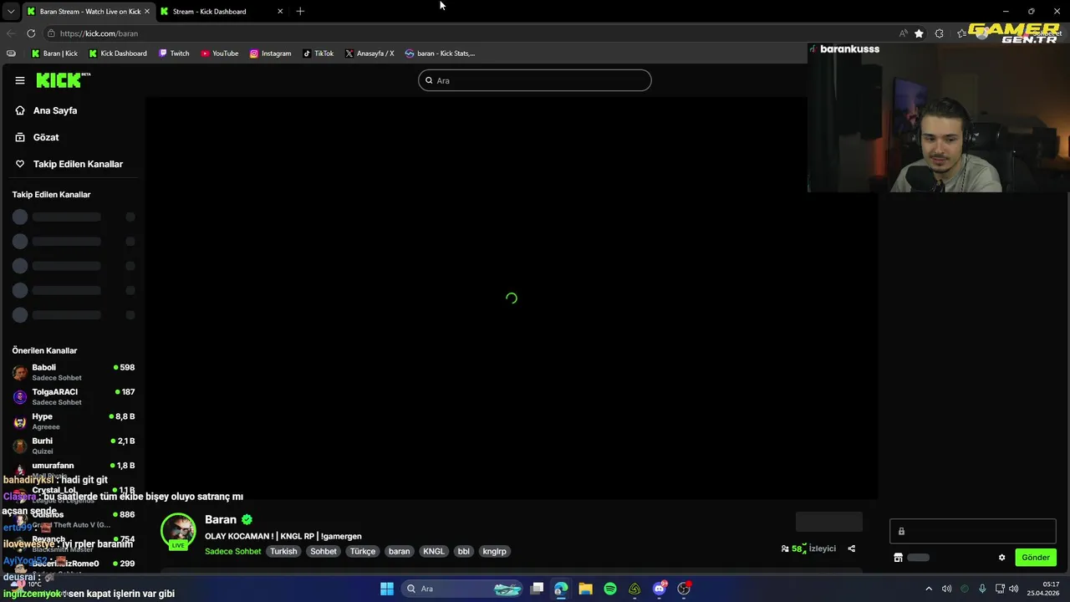Reload the browser page
1070x602 pixels.
click(31, 33)
